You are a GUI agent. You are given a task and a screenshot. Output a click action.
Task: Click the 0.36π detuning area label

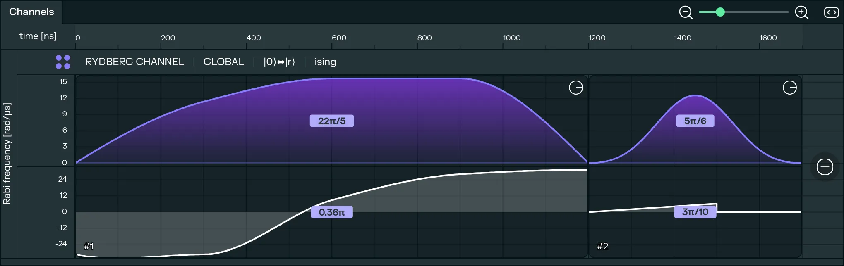[331, 212]
